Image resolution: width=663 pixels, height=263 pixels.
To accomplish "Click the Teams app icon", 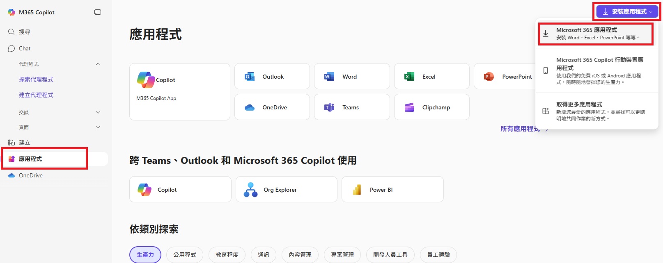I will 329,107.
